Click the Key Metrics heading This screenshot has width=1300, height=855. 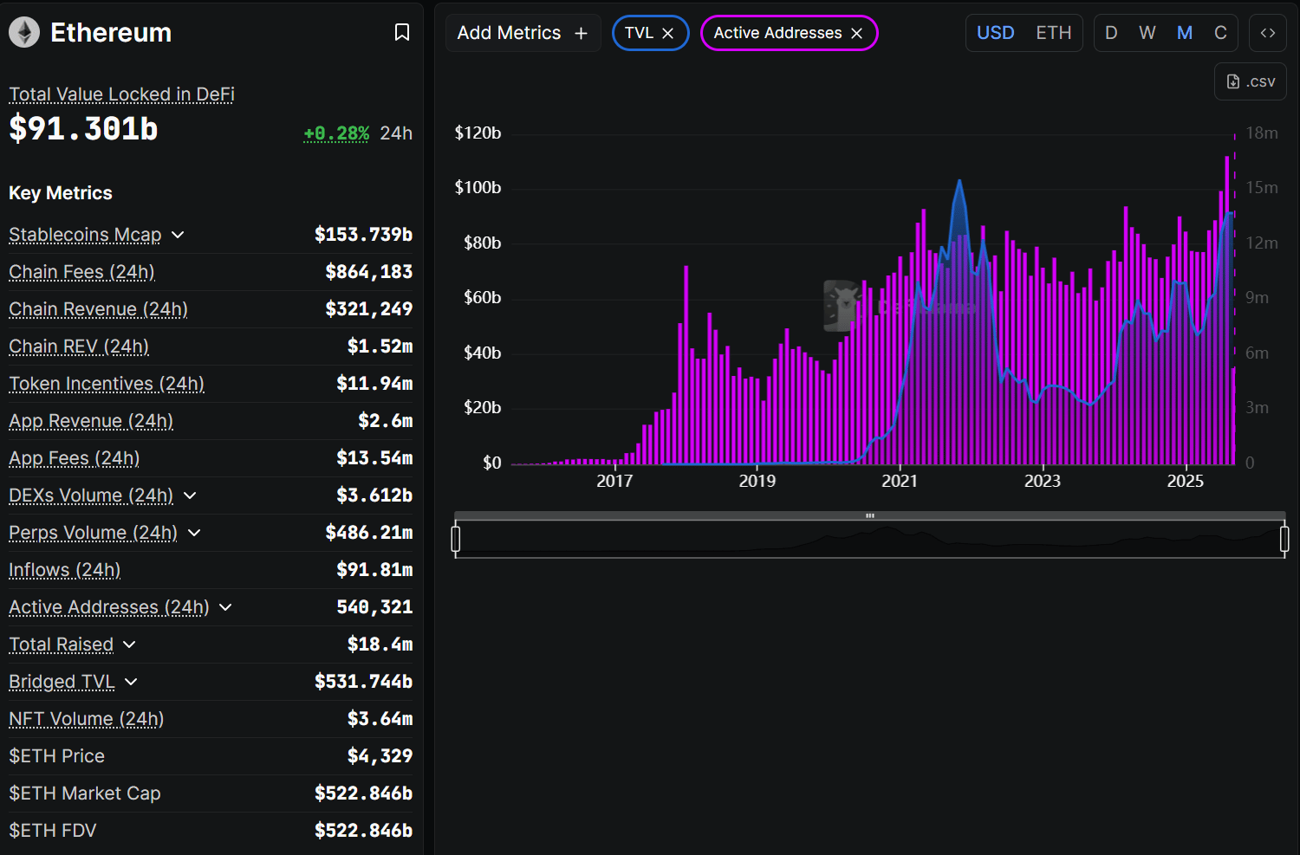click(x=61, y=193)
